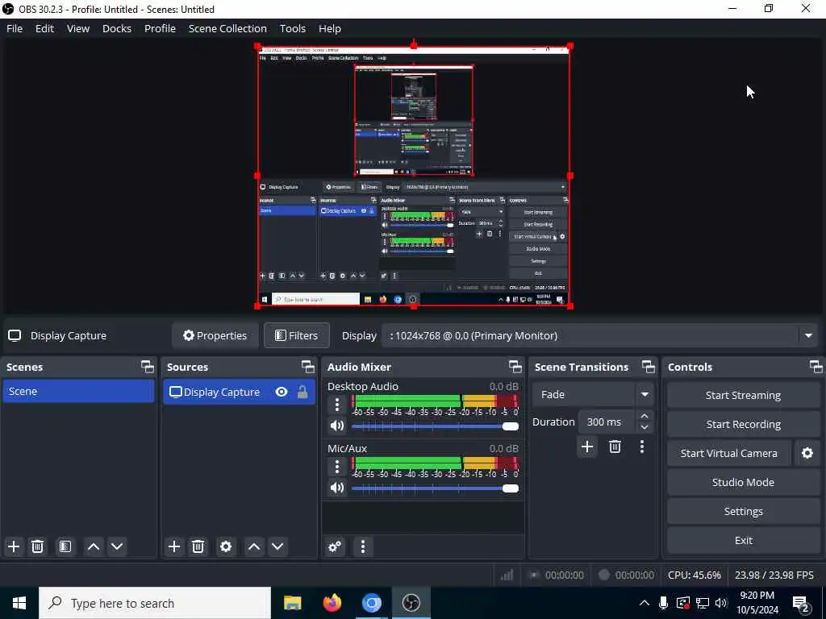This screenshot has width=826, height=619.
Task: Open source Filters button in toolbar
Action: point(297,336)
